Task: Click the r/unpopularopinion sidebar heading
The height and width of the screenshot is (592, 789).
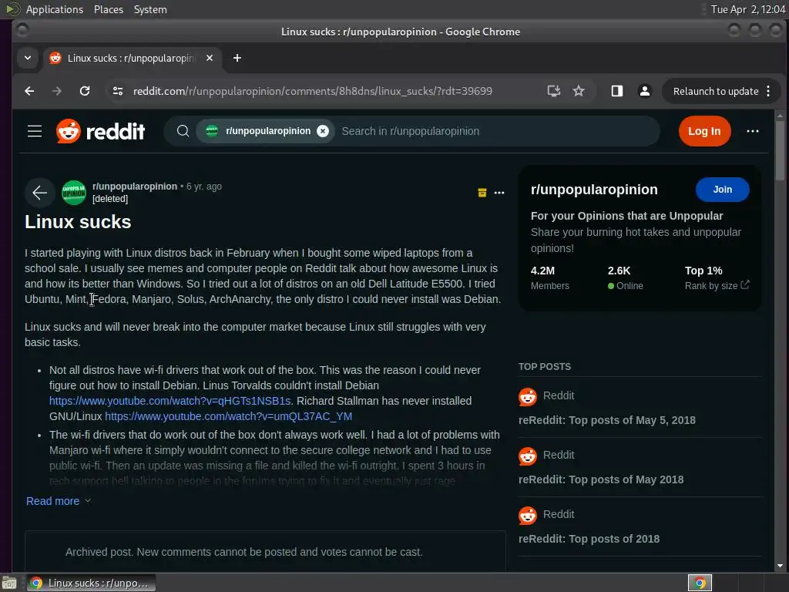Action: (x=594, y=190)
